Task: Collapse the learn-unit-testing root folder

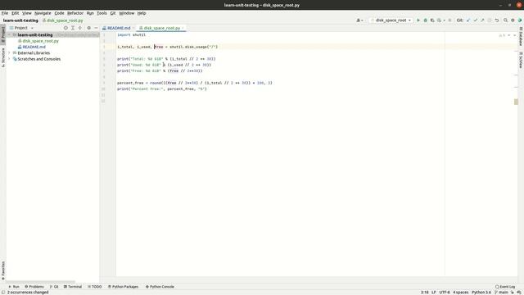Action: tap(10, 34)
